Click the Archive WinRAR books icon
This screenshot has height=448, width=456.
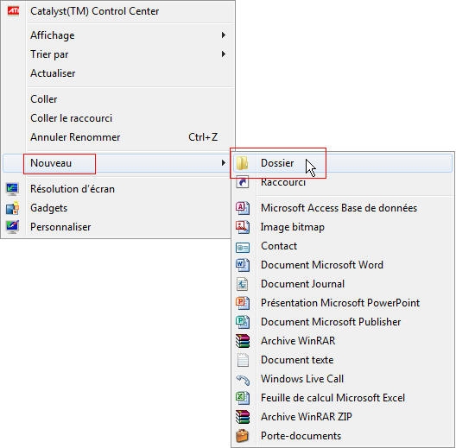point(243,341)
